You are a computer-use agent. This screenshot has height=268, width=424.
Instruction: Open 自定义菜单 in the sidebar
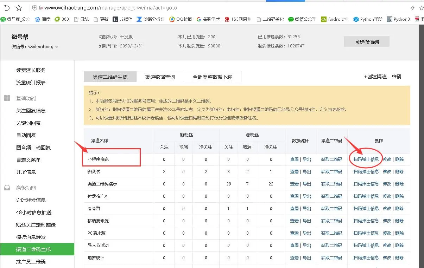pos(29,160)
